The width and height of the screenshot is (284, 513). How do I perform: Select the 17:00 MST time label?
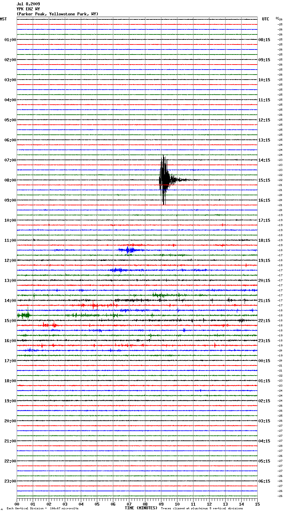[x=10, y=361]
